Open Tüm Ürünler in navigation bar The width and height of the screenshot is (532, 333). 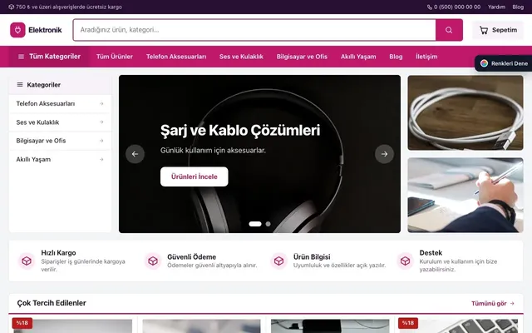click(x=115, y=57)
